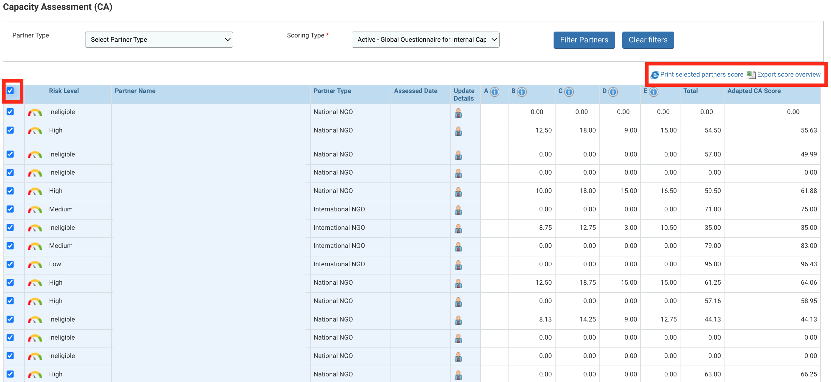Open update details for row totaling 79.00
831x382 pixels.
458,247
